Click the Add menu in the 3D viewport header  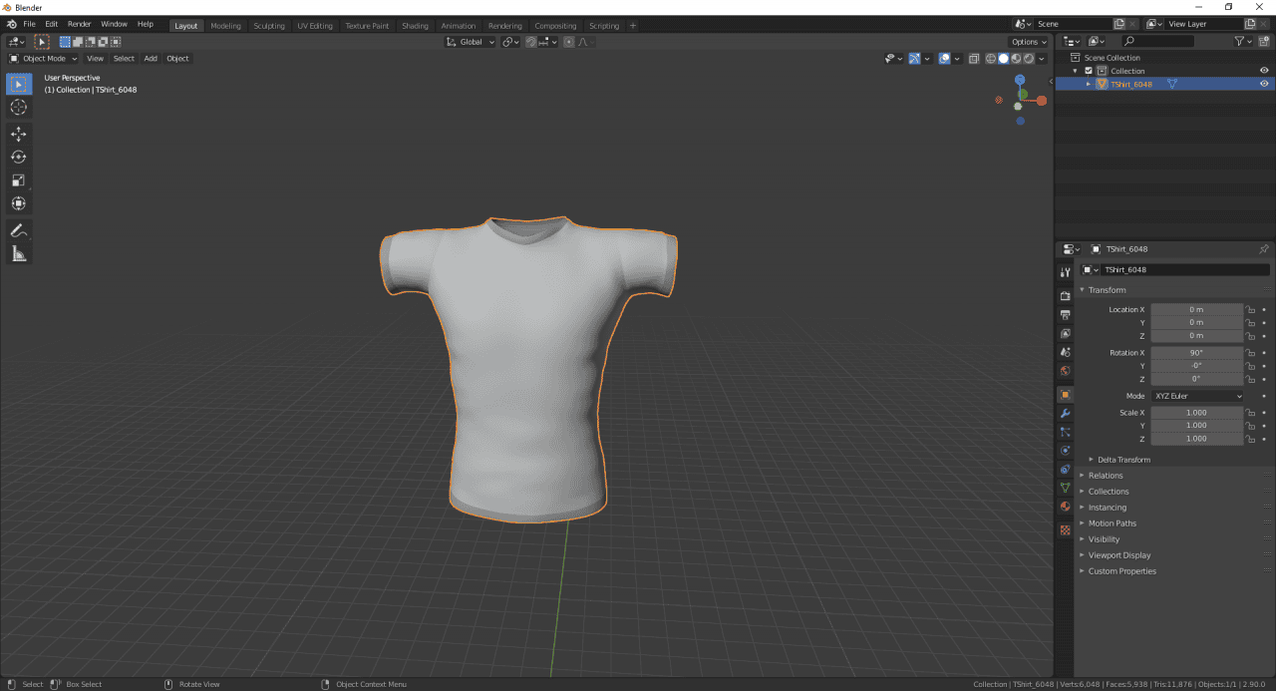pos(151,58)
